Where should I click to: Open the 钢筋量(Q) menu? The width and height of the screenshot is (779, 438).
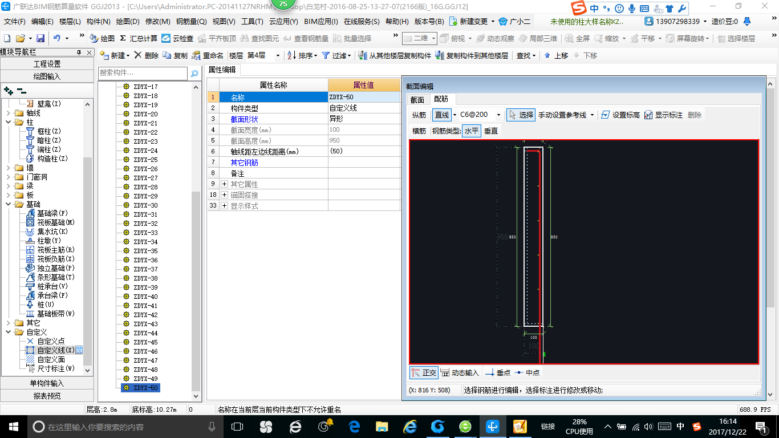pyautogui.click(x=191, y=22)
